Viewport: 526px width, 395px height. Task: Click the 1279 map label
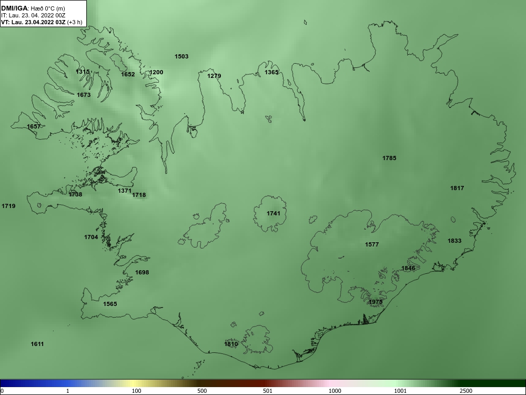(214, 76)
